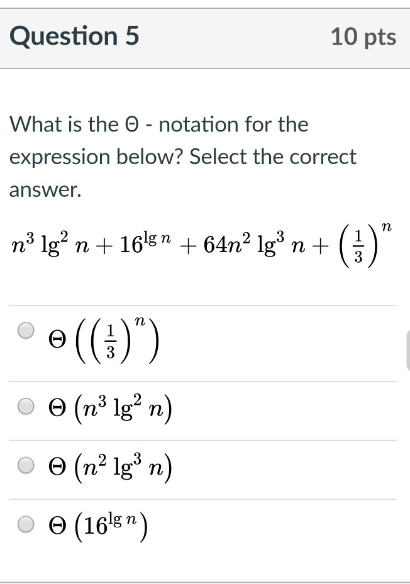Select the last answer's radio circle
This screenshot has height=584, width=410.
pos(25,523)
